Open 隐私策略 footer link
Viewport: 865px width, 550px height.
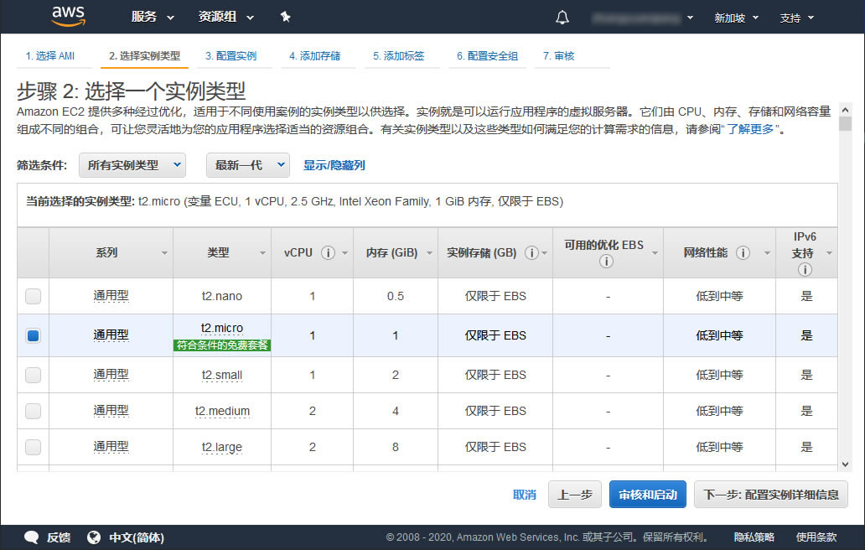point(754,537)
